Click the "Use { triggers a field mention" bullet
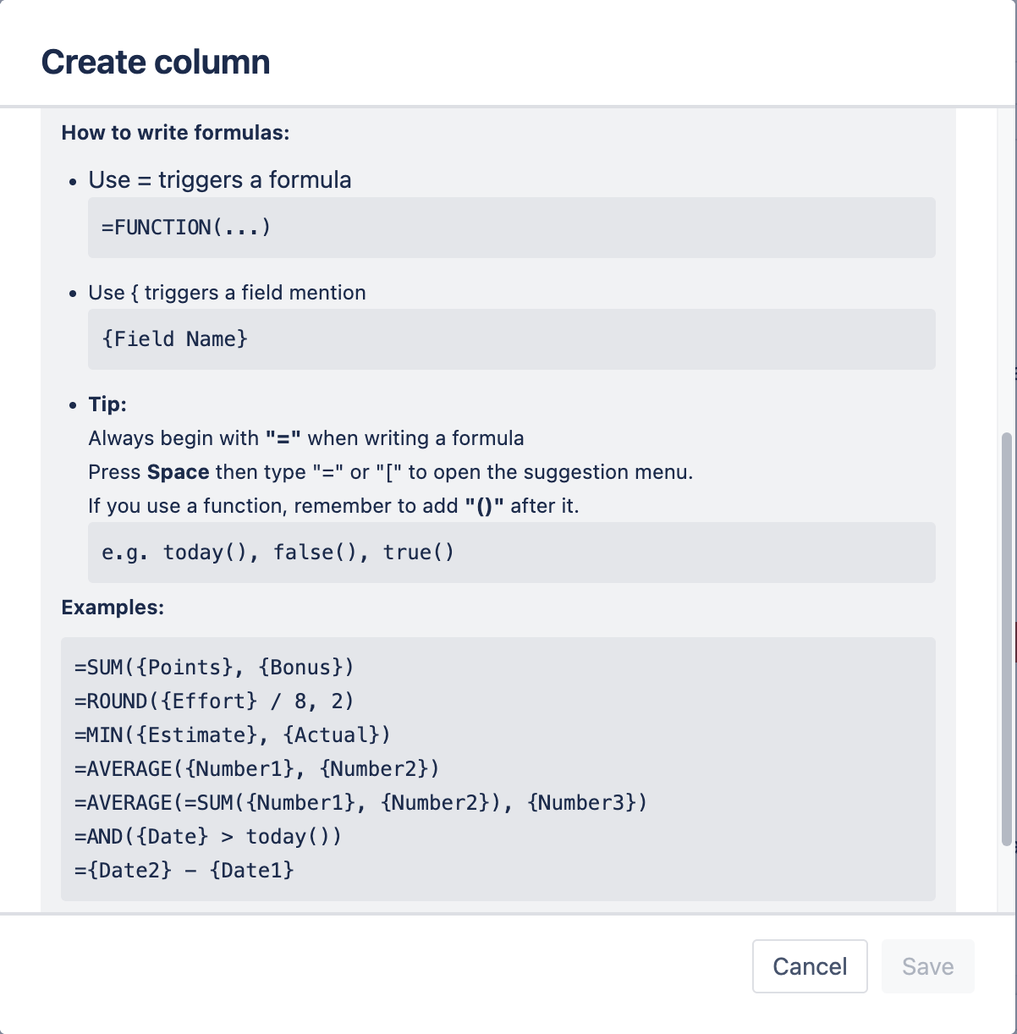 227,293
